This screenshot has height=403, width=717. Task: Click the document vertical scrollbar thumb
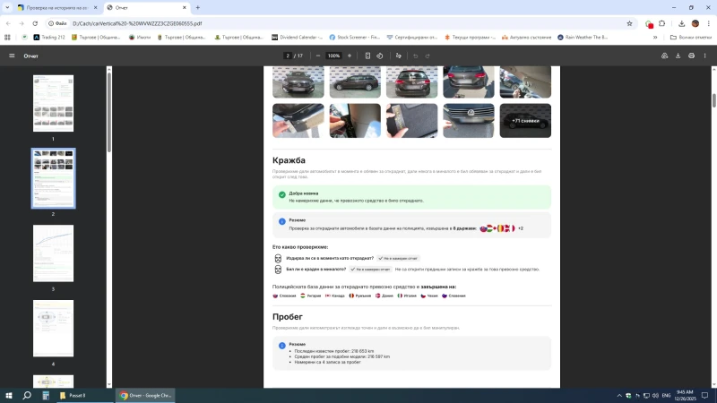click(x=713, y=100)
